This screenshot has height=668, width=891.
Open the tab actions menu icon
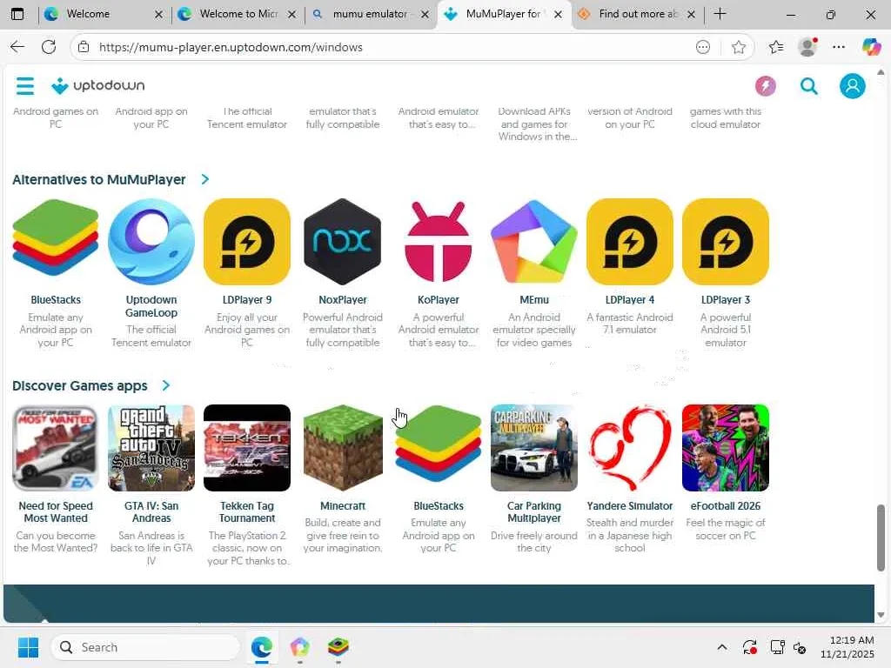click(17, 14)
